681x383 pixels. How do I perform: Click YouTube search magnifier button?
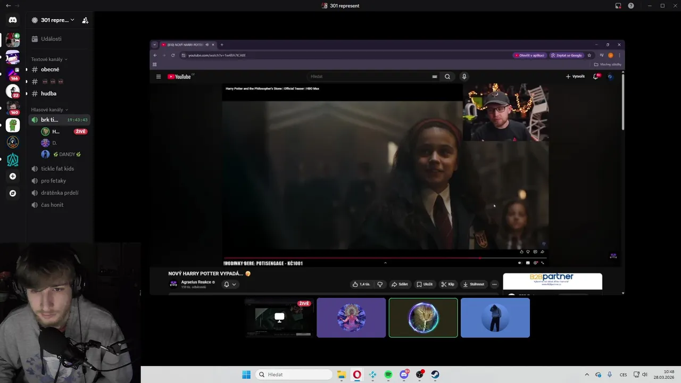click(x=447, y=77)
